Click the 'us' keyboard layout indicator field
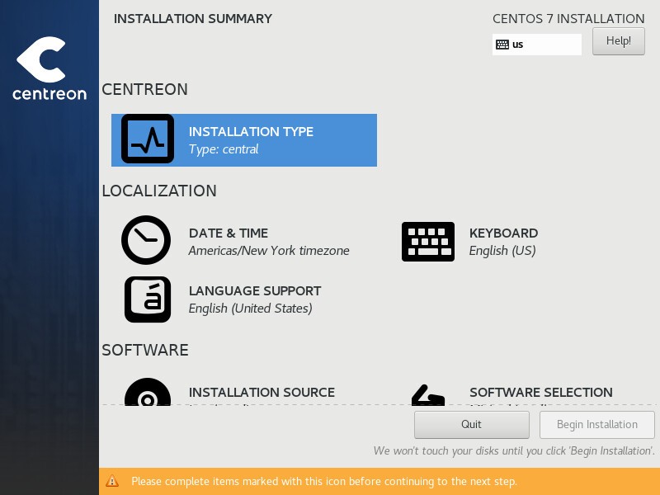Viewport: 660px width, 495px height. [536, 44]
